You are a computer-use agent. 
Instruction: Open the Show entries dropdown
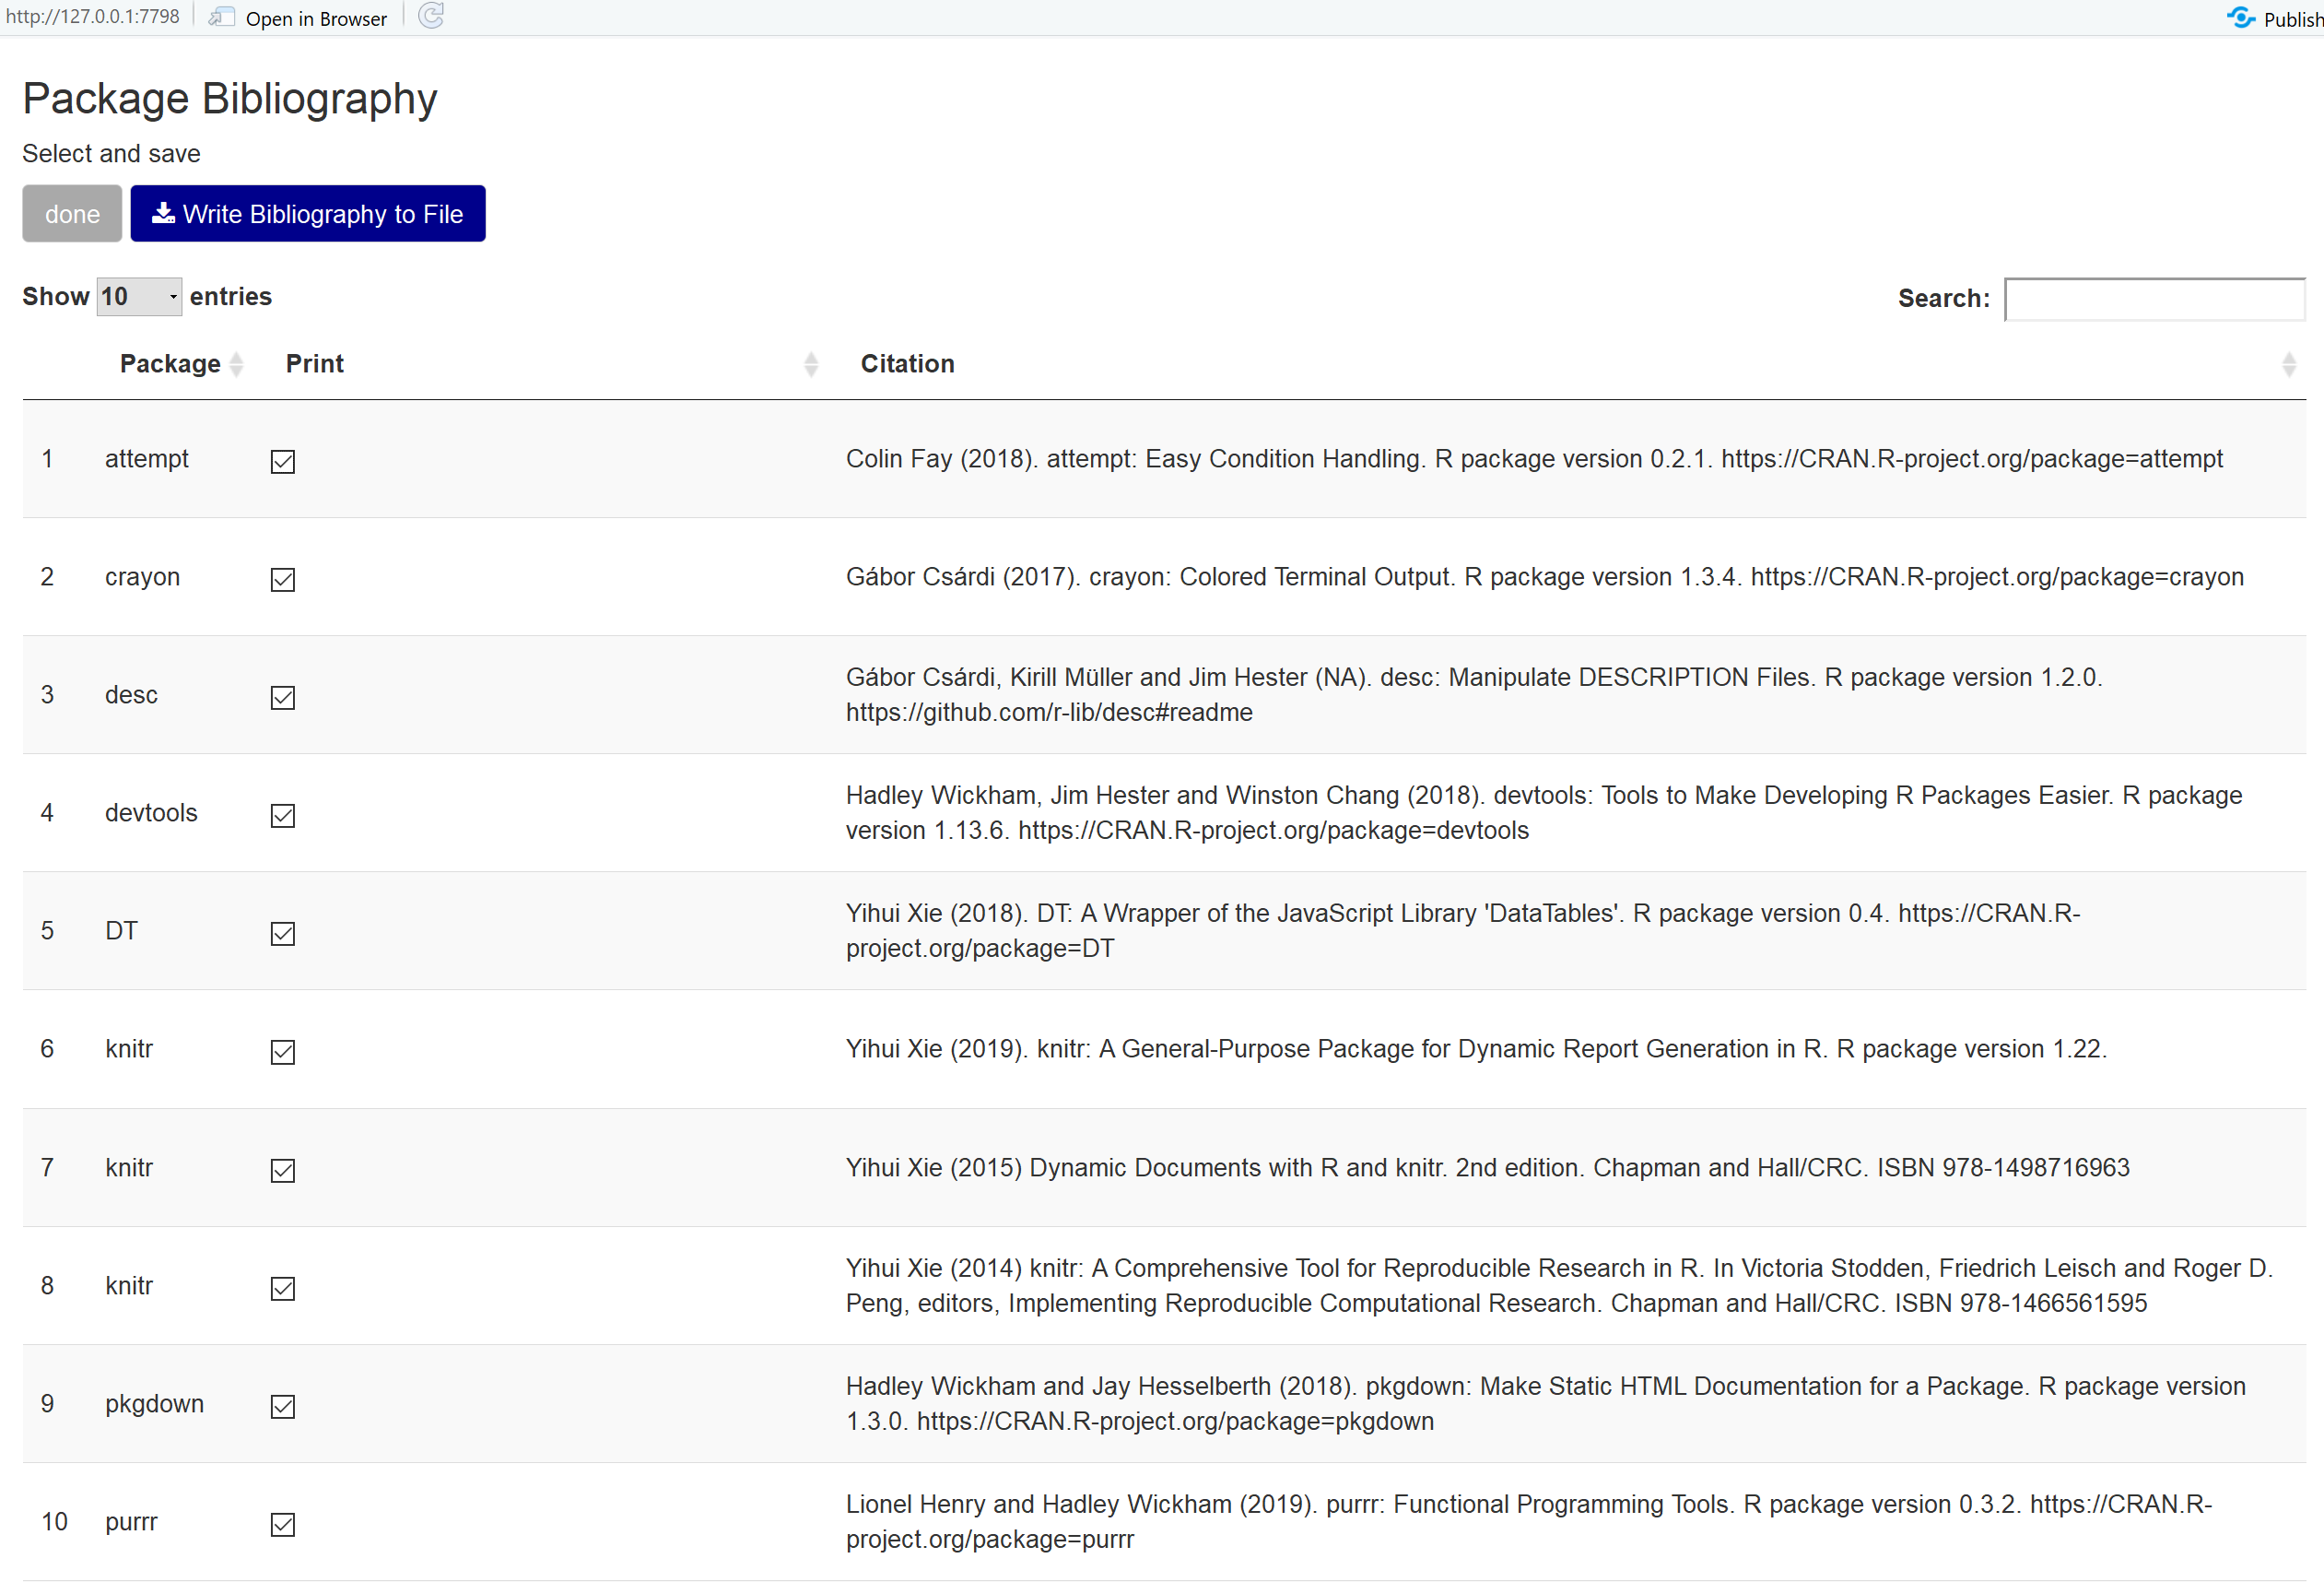pos(139,296)
